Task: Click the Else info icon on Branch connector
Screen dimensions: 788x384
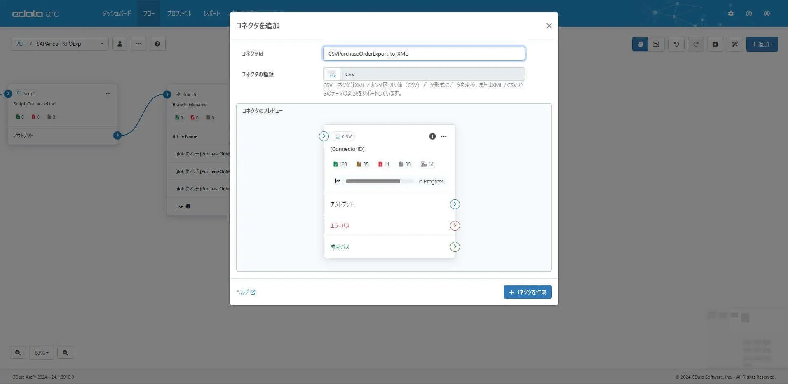Action: click(188, 206)
